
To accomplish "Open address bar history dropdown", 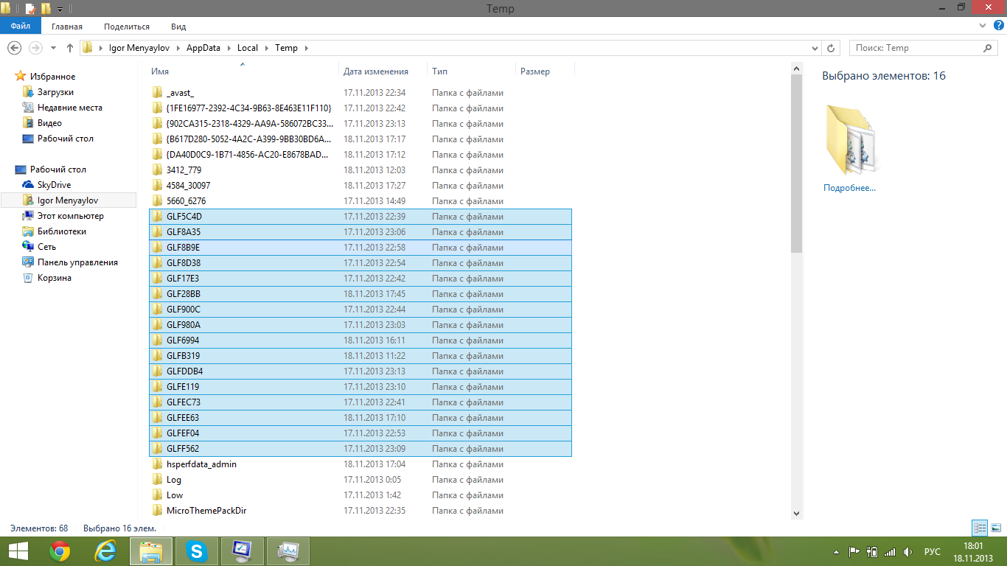I will [814, 48].
